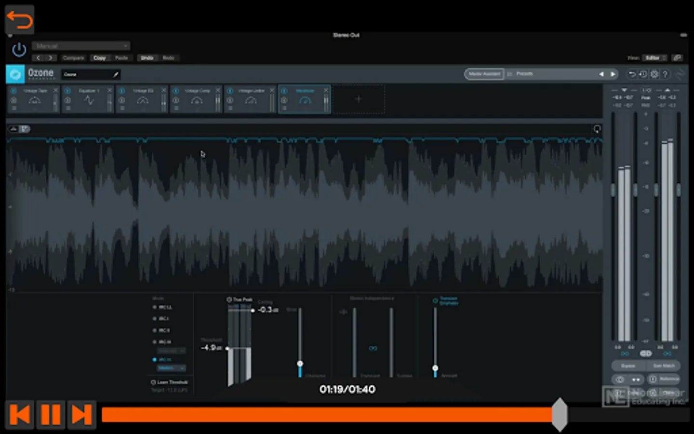Select the IRC I mode
The image size is (694, 434).
point(161,319)
